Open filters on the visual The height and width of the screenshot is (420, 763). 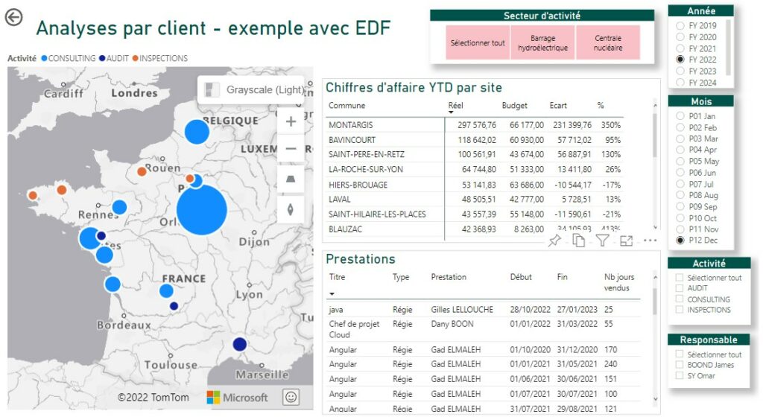coord(602,241)
